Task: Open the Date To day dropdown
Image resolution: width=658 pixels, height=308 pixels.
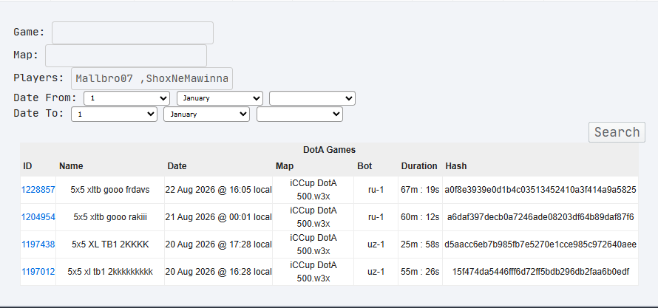Action: point(114,114)
